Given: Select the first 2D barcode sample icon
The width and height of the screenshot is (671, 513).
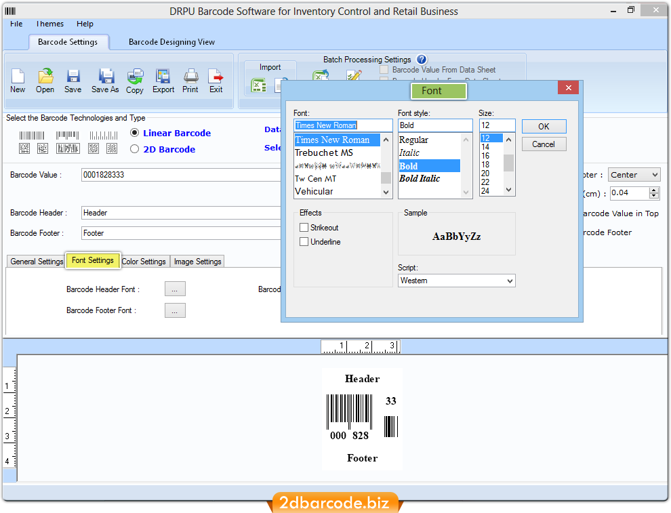Looking at the screenshot, I should [24, 148].
